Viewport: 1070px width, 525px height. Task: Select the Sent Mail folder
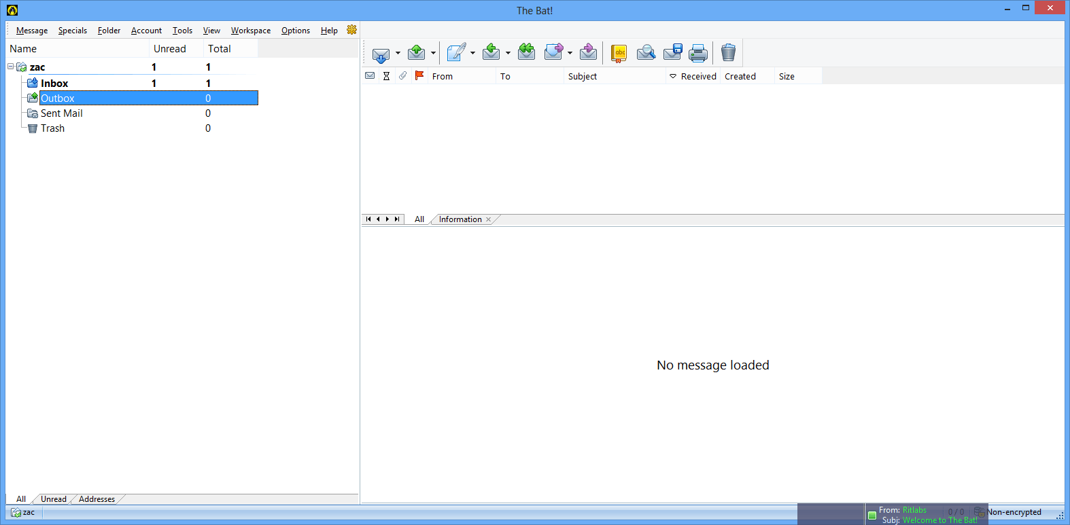(61, 113)
